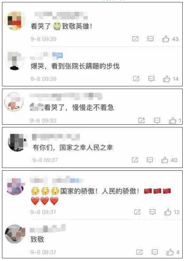Image resolution: width=184 pixels, height=261 pixels.
Task: Repost the '慢慢走不着急' comment
Action: 141,120
